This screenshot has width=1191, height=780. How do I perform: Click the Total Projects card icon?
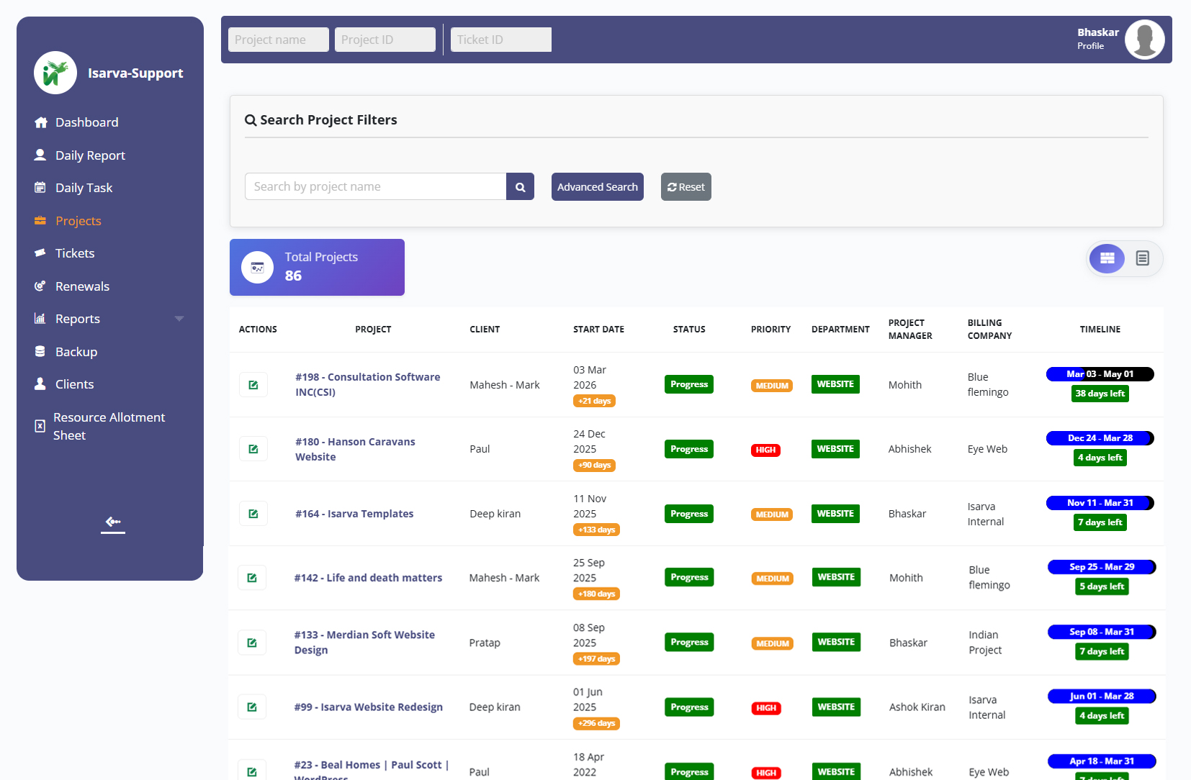257,268
